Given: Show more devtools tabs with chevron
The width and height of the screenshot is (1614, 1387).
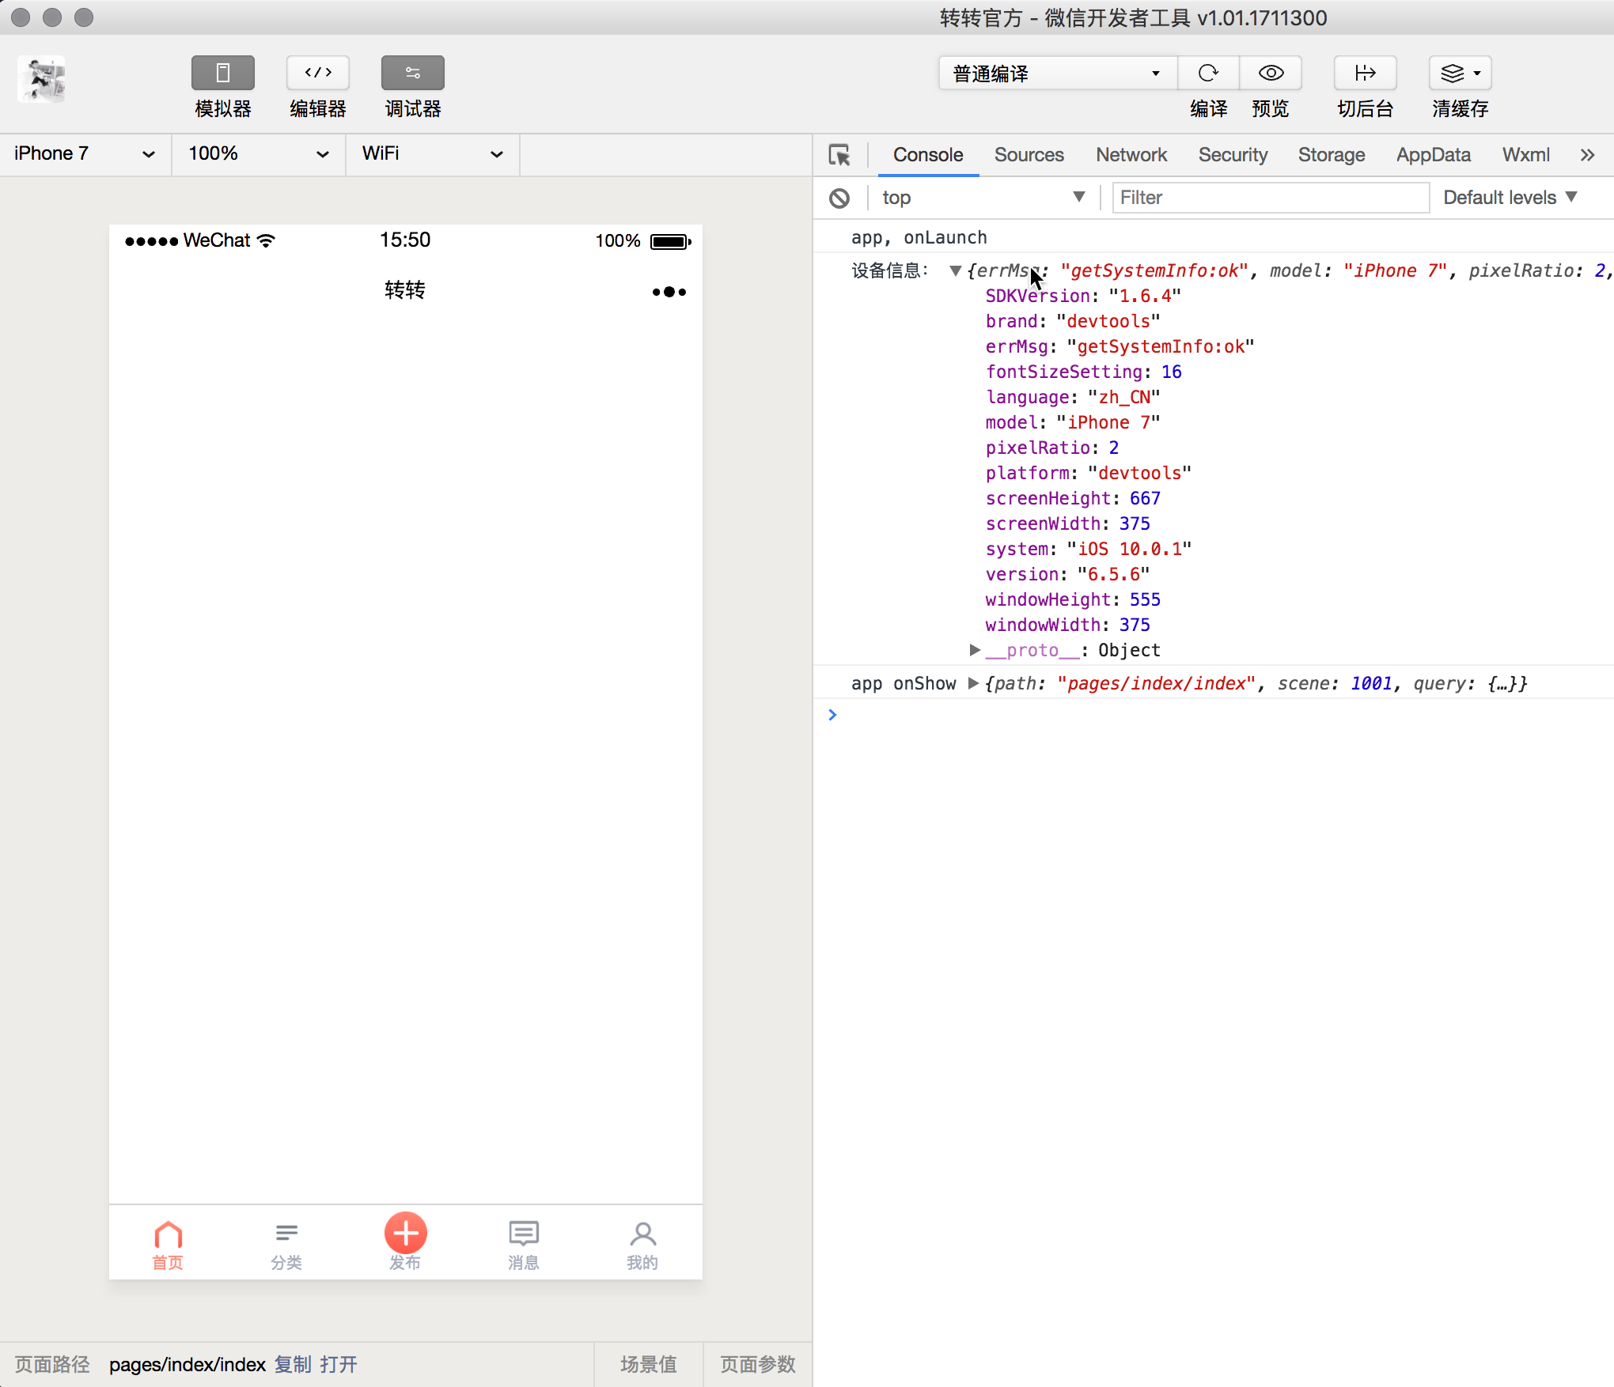Looking at the screenshot, I should coord(1587,155).
